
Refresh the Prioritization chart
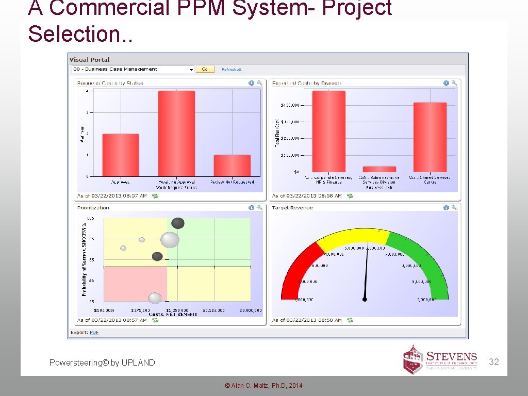click(x=155, y=320)
